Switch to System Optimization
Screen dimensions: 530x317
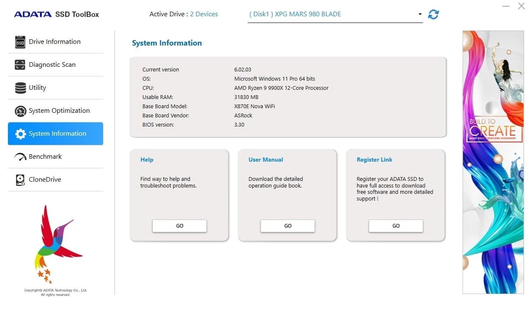click(56, 111)
